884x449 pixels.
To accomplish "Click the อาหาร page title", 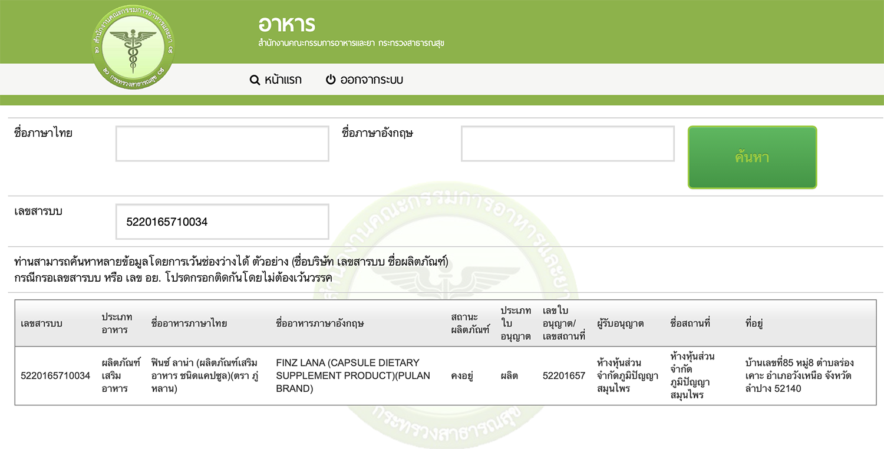I will coord(286,24).
